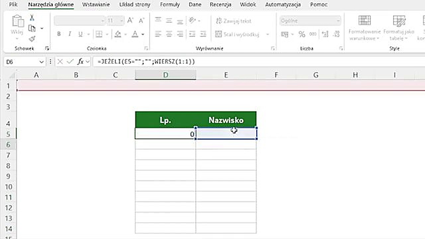Apply percentage number format
This screenshot has height=239, width=425.
[x=301, y=34]
